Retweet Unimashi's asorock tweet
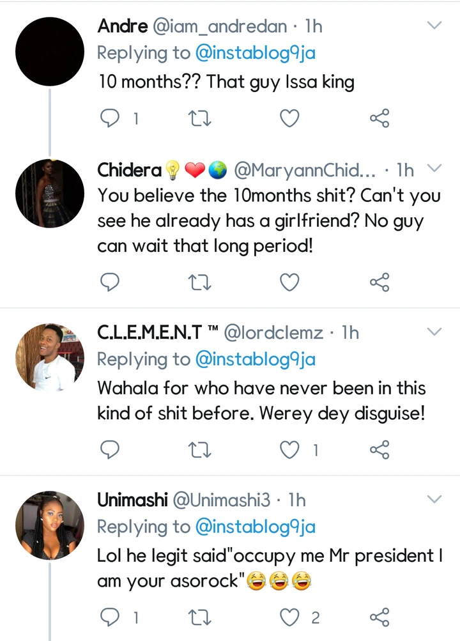460x641 pixels. tap(201, 617)
